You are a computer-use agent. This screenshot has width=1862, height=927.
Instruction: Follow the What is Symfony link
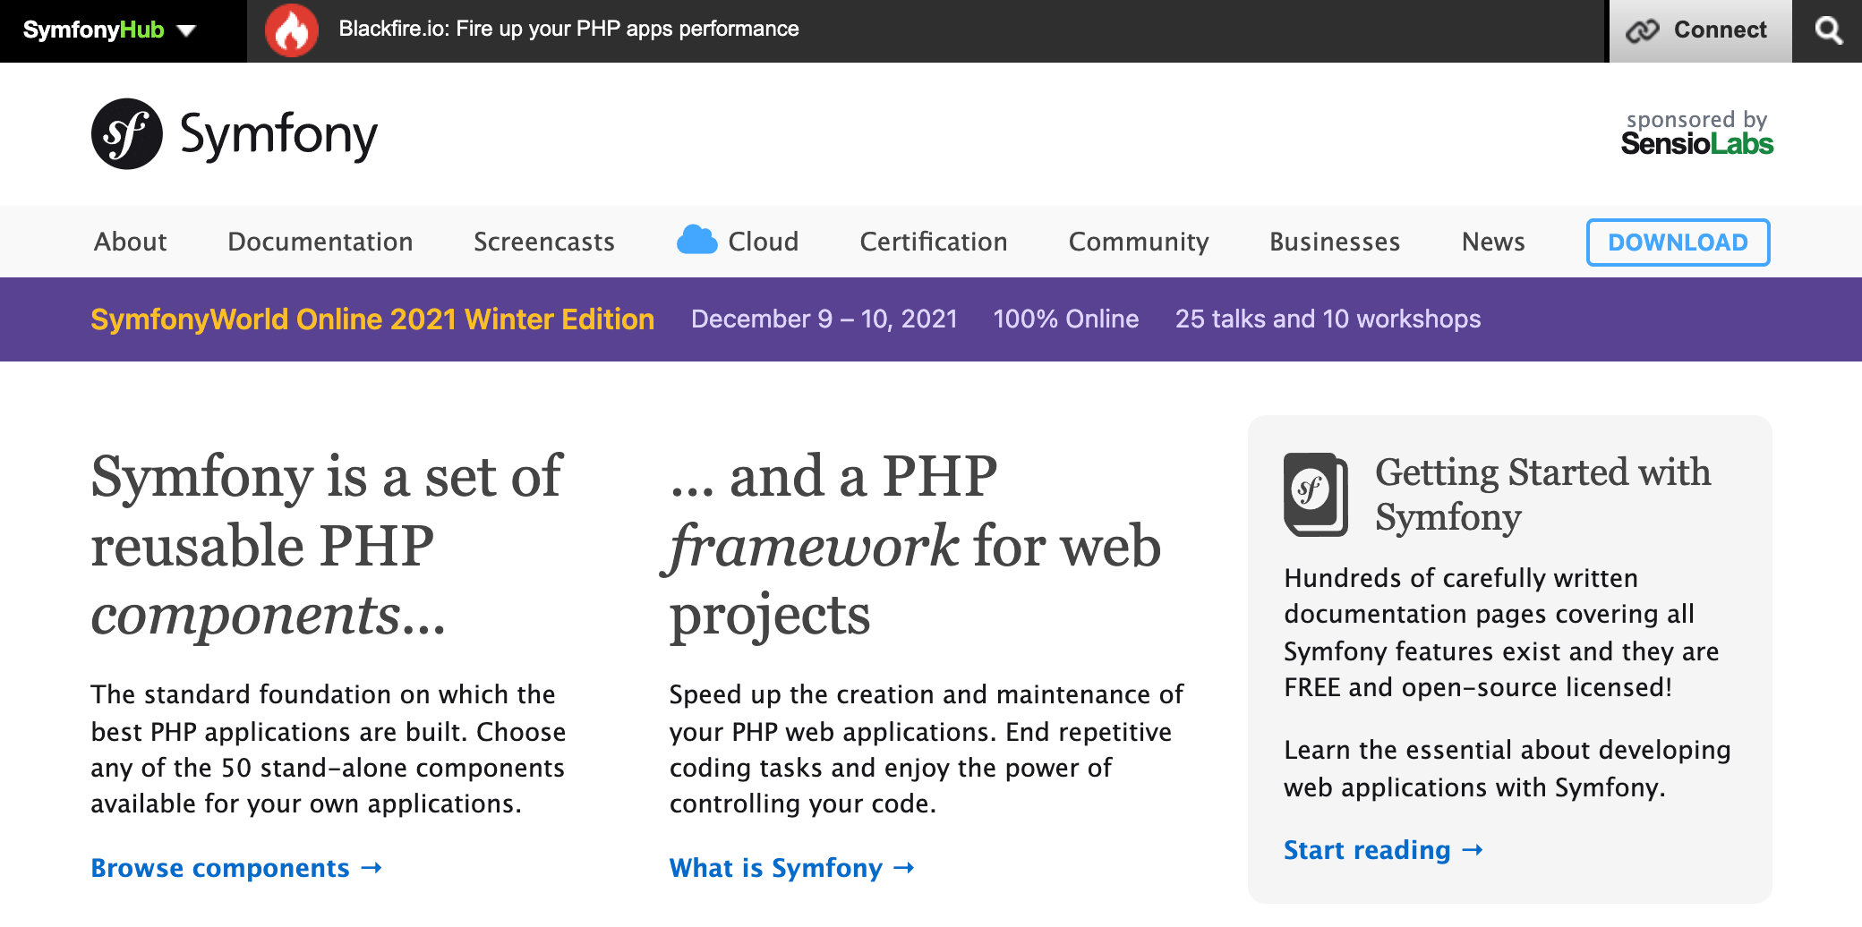(x=791, y=868)
